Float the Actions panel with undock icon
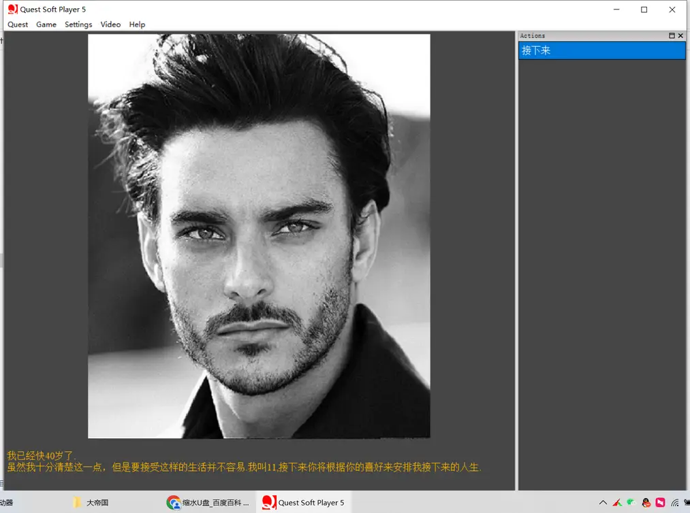690x513 pixels. point(672,35)
